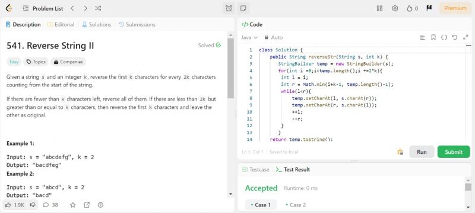475x213 pixels.
Task: Open the Java language dropdown
Action: [249, 37]
